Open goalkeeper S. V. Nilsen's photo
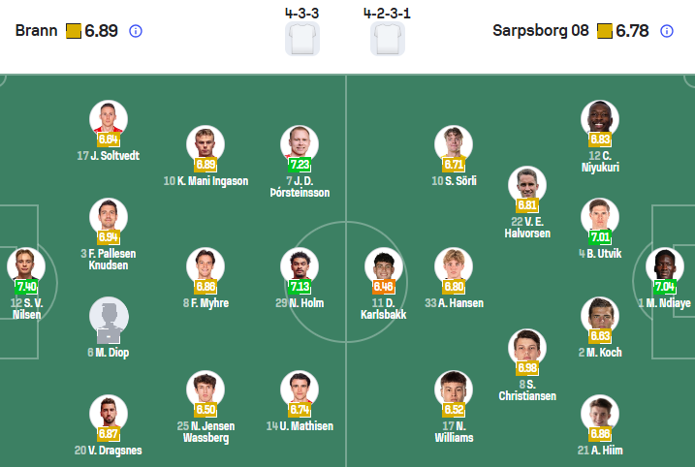The image size is (695, 467). click(26, 266)
